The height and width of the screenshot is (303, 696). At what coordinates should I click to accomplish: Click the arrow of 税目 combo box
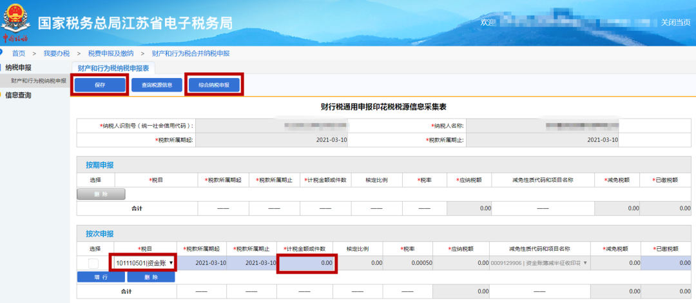pos(171,263)
